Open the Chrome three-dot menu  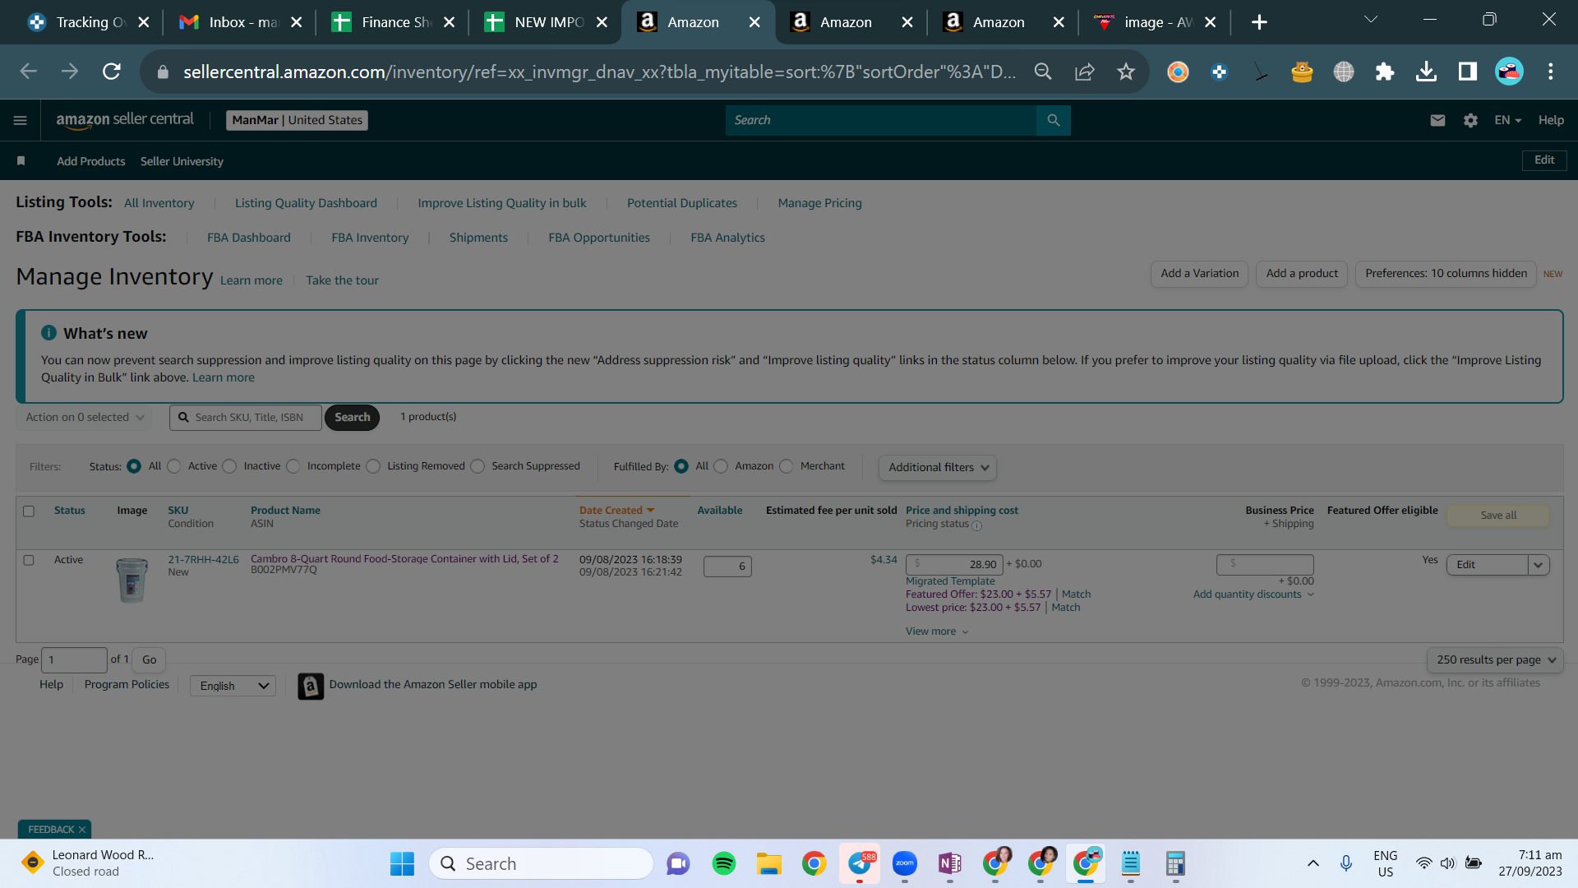click(1551, 72)
